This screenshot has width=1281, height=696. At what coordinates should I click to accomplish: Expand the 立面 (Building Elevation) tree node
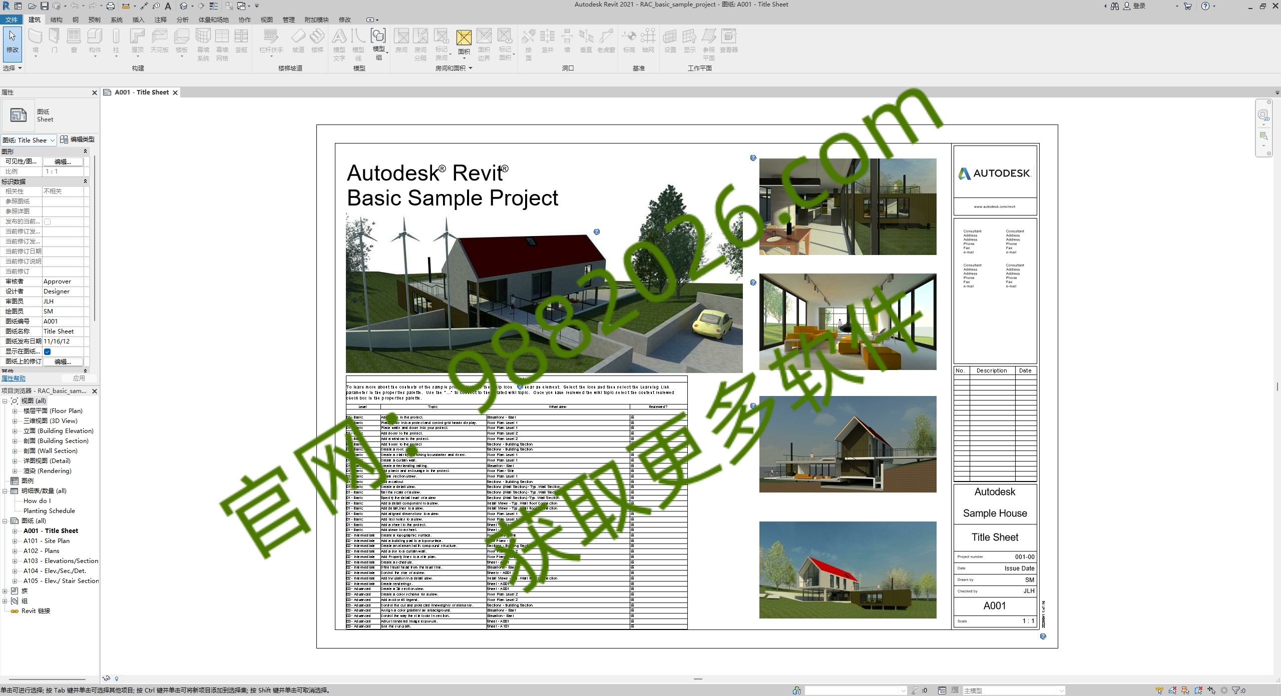pos(15,431)
